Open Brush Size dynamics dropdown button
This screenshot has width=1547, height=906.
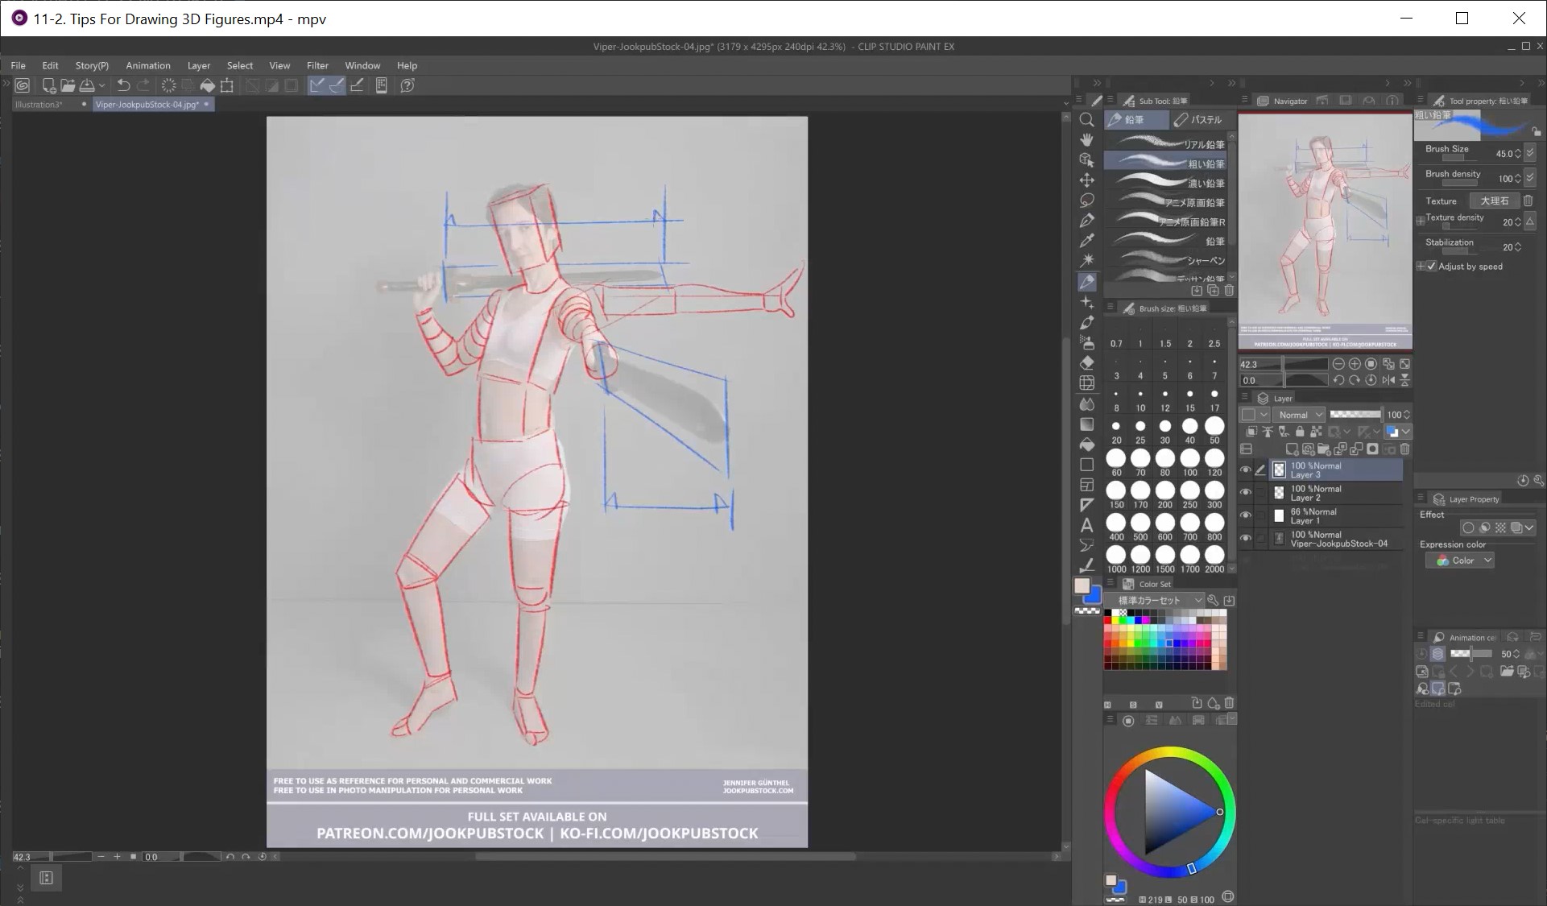1530,153
